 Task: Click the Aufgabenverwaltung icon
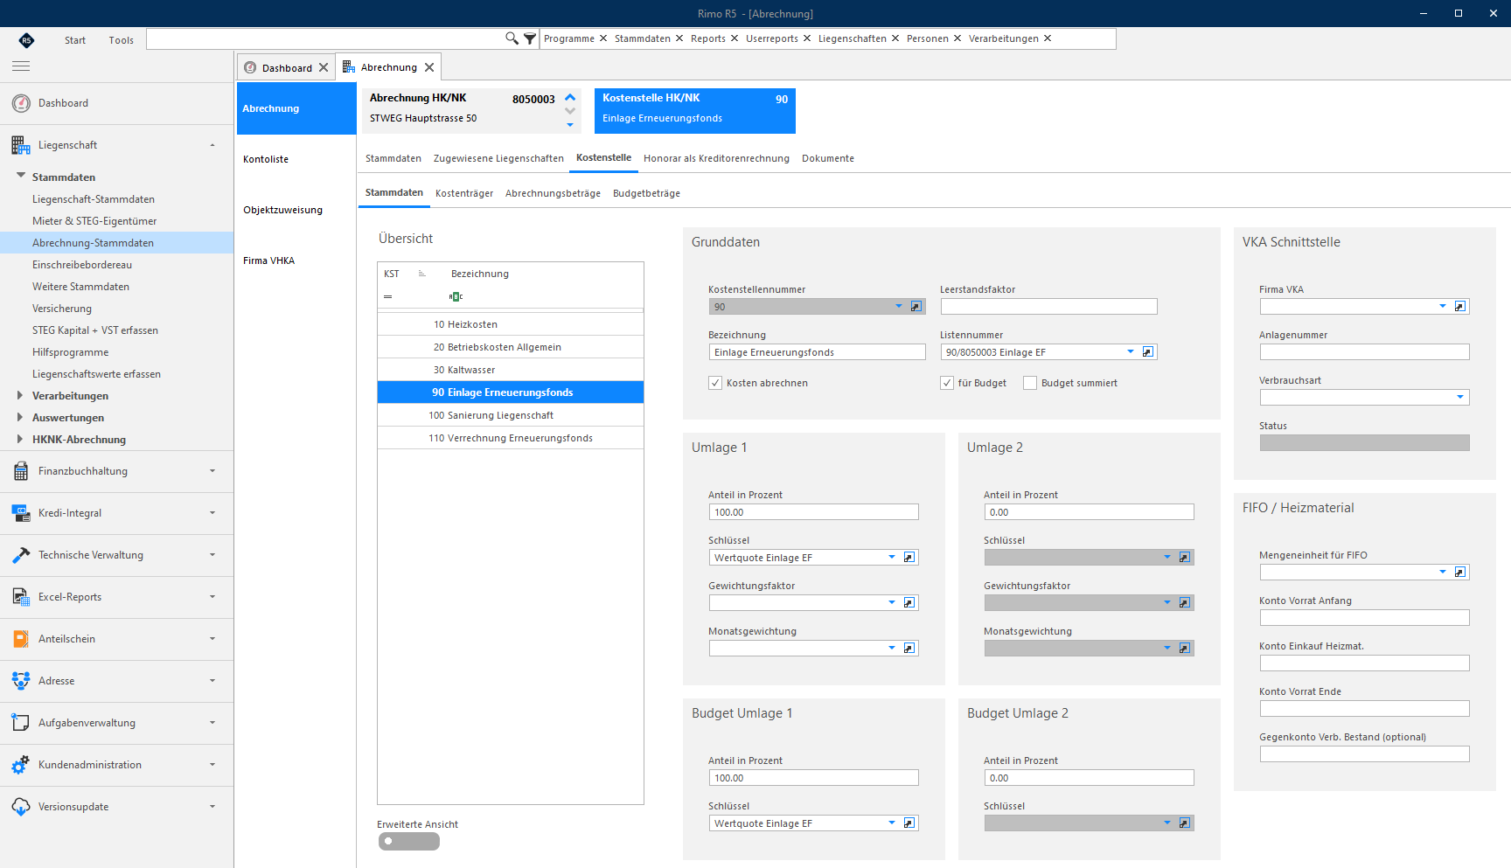pos(21,723)
